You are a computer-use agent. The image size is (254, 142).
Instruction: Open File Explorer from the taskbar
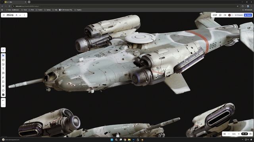click(129, 140)
